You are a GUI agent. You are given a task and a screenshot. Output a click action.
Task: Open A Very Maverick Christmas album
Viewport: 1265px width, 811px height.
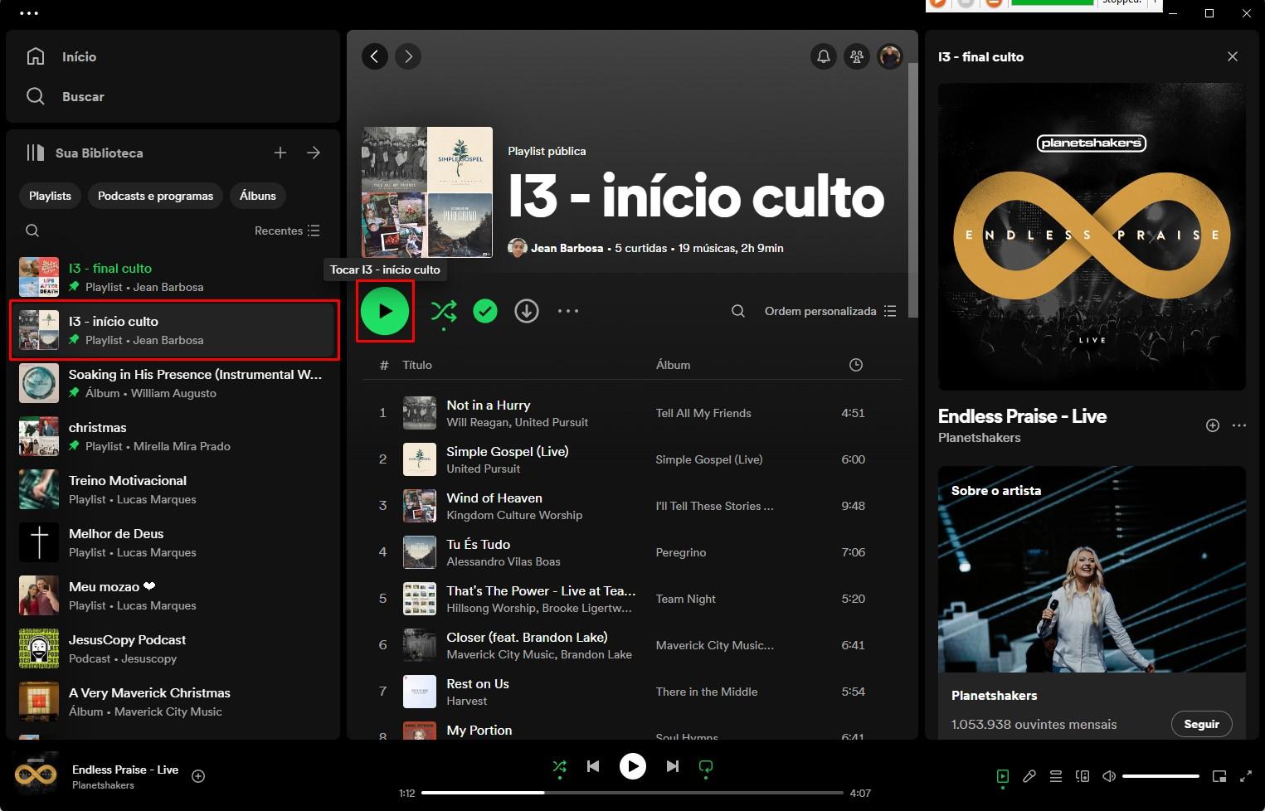pos(174,702)
